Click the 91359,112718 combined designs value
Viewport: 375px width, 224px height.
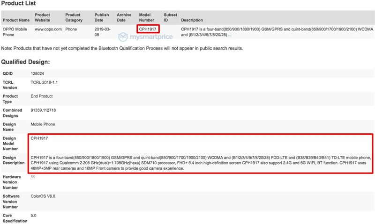point(43,110)
